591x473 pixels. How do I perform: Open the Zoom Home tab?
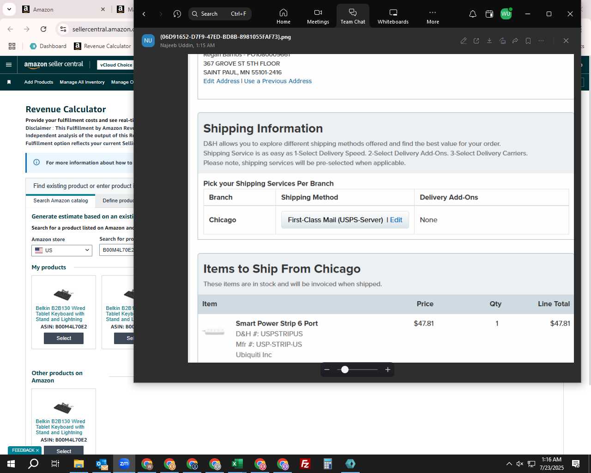point(283,16)
